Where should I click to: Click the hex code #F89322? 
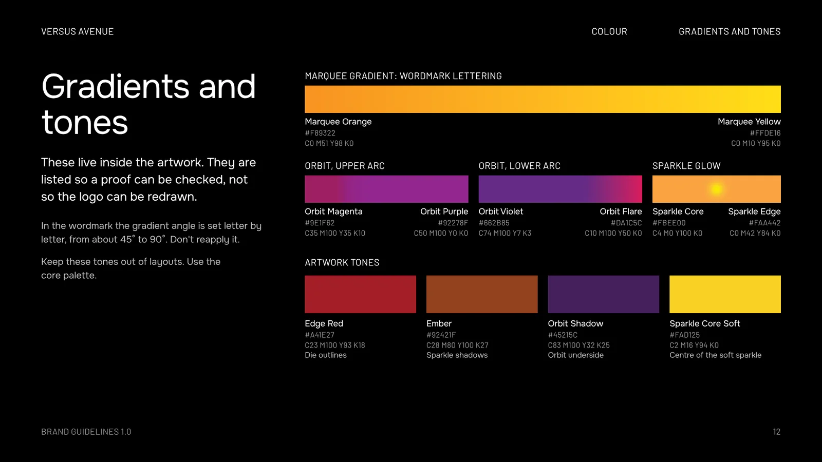tap(320, 133)
